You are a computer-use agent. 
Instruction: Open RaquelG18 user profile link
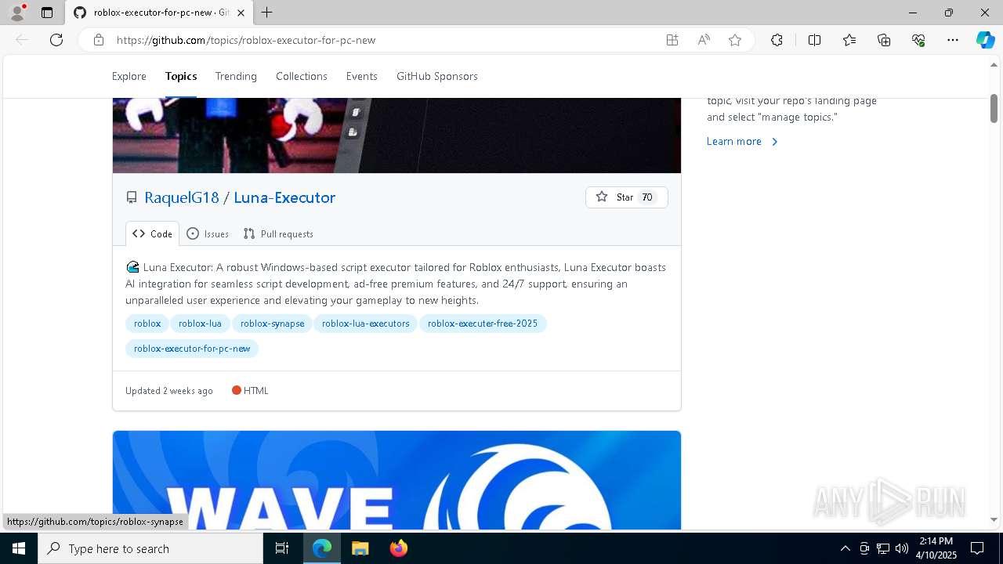[182, 197]
